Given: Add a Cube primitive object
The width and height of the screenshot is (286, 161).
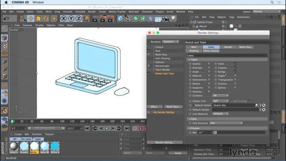Looking at the screenshot, I should point(121,18).
